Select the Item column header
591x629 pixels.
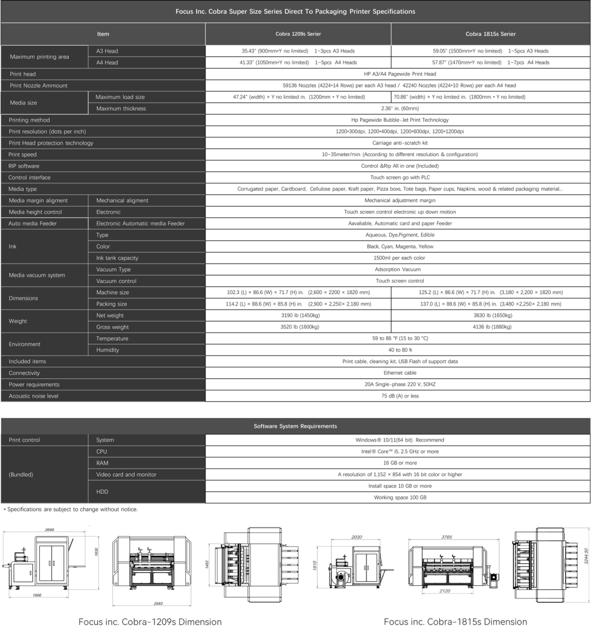pyautogui.click(x=103, y=34)
